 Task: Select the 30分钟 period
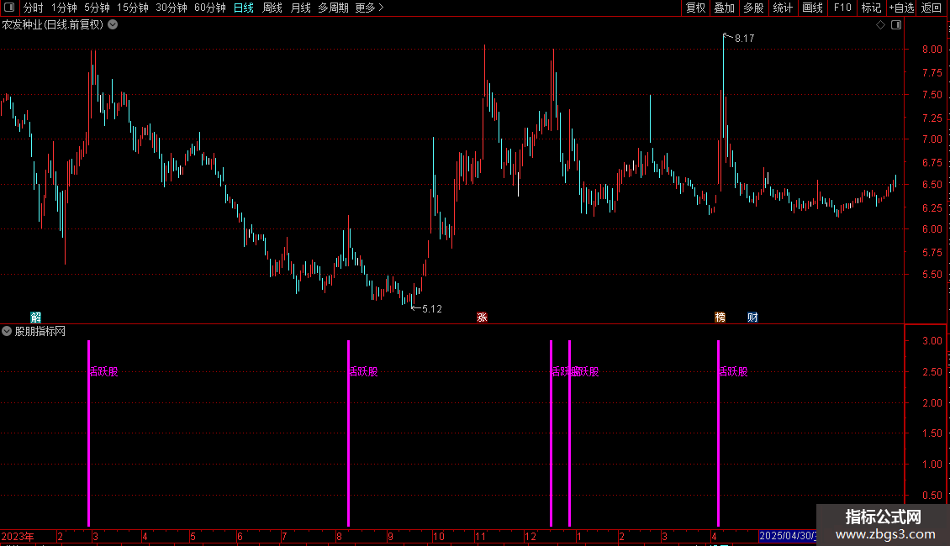[172, 8]
